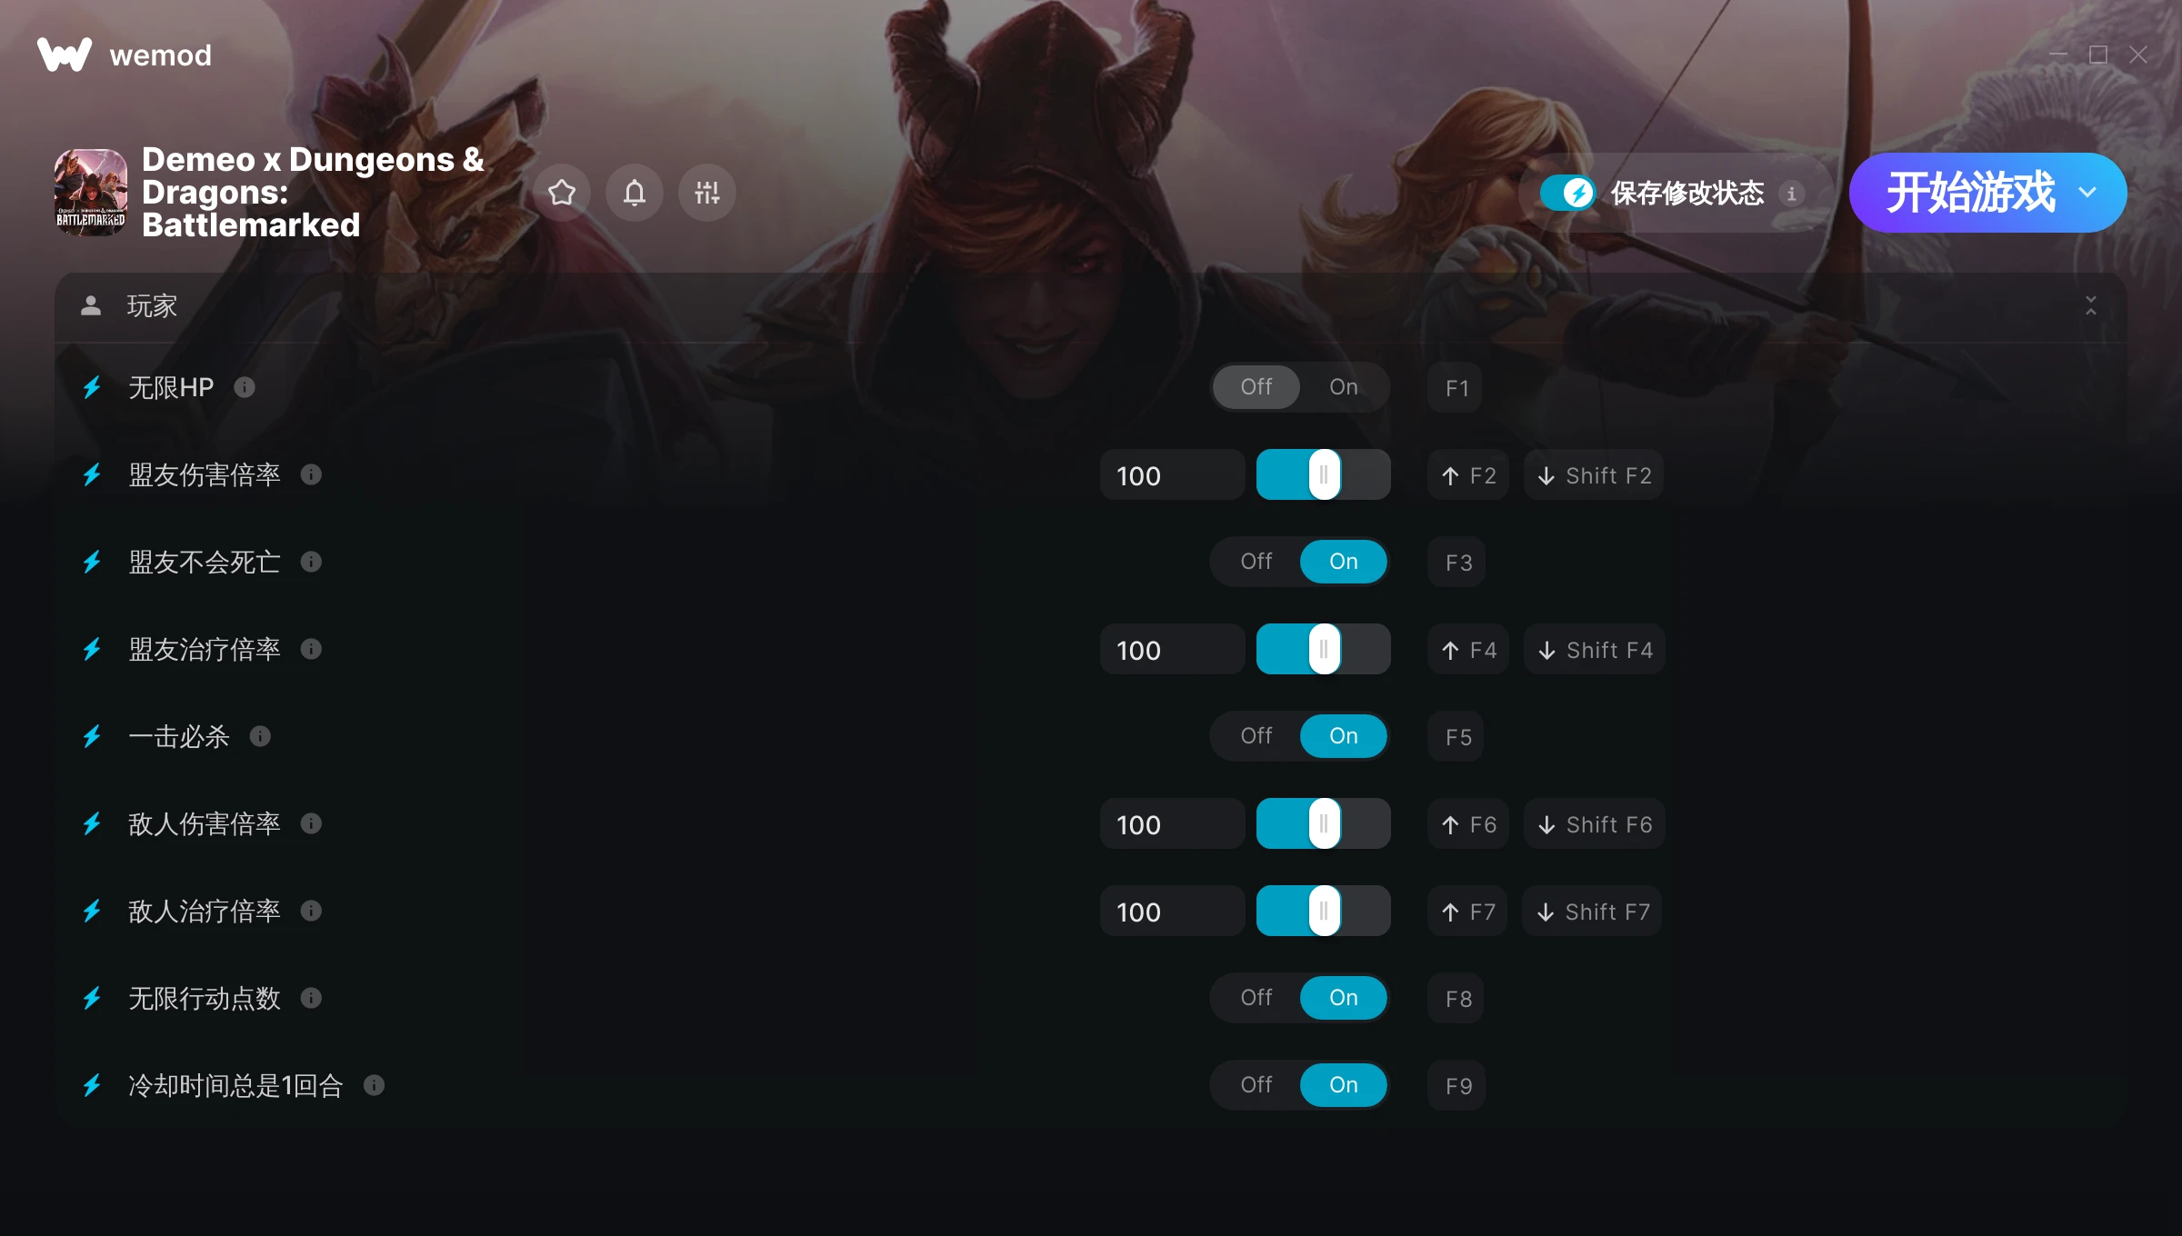Open the sliders settings icon
This screenshot has height=1236, width=2182.
click(707, 193)
